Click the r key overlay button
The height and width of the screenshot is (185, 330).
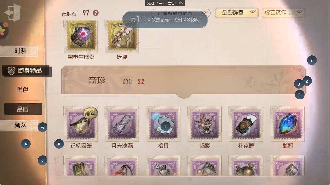[x=312, y=60]
